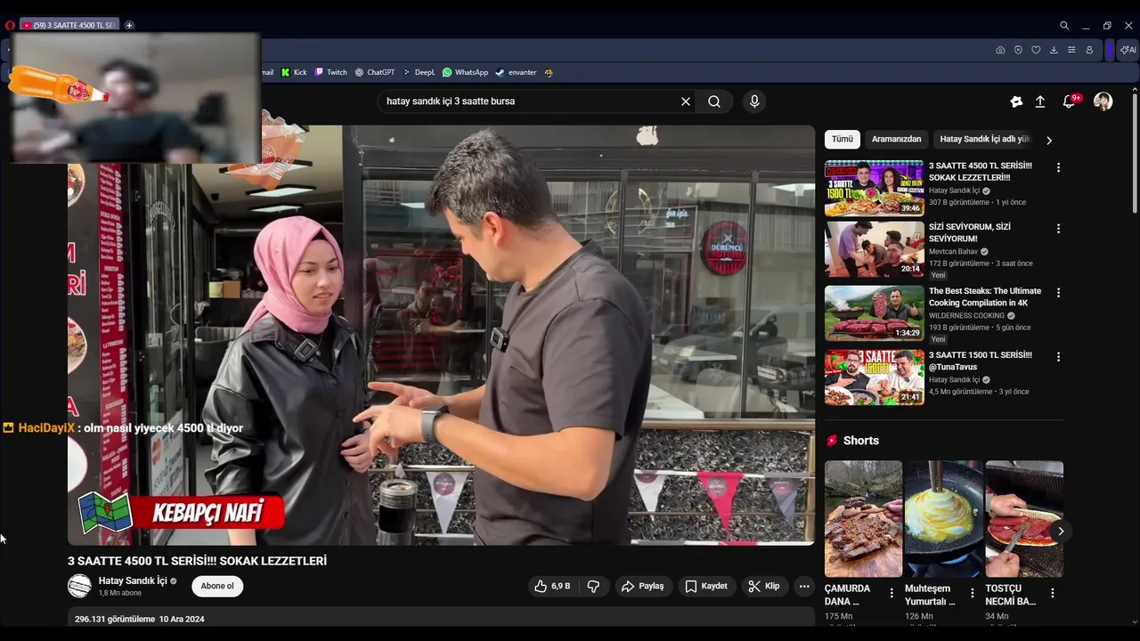1140x641 pixels.
Task: Subscribe with the Abone ol button
Action: 217,586
